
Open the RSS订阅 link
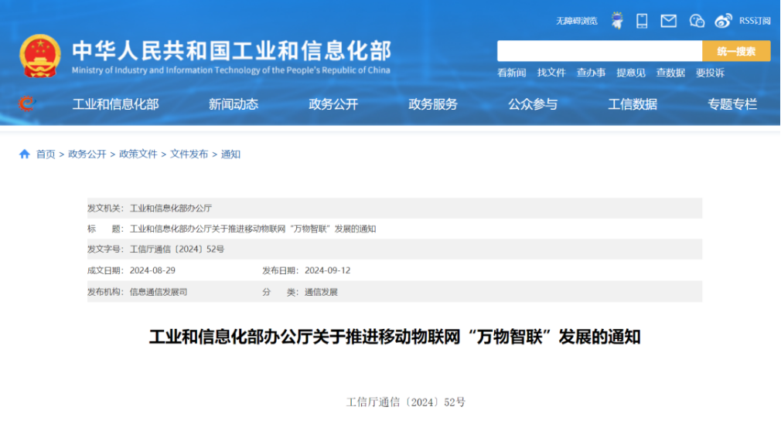pos(755,21)
